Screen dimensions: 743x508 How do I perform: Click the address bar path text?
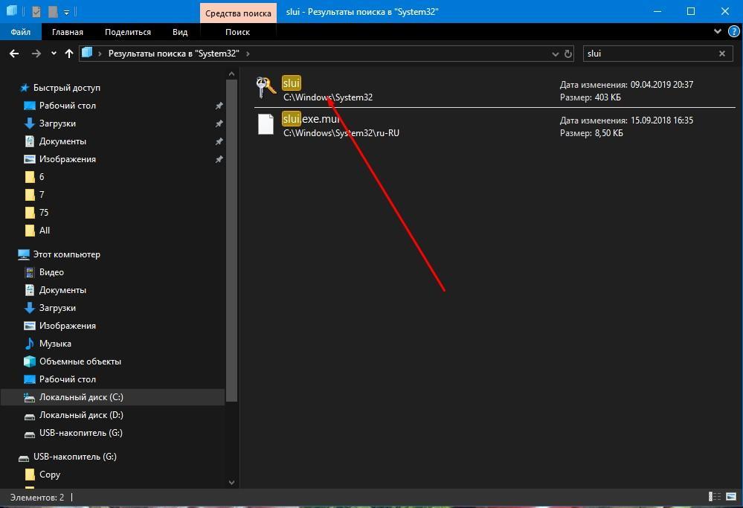coord(173,54)
